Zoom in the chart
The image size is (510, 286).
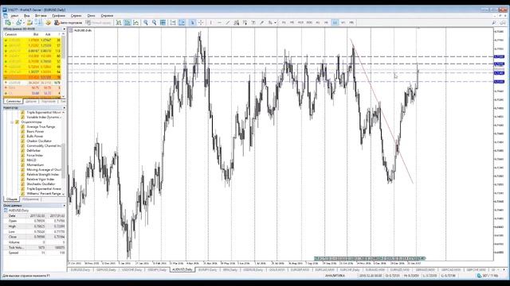point(146,22)
